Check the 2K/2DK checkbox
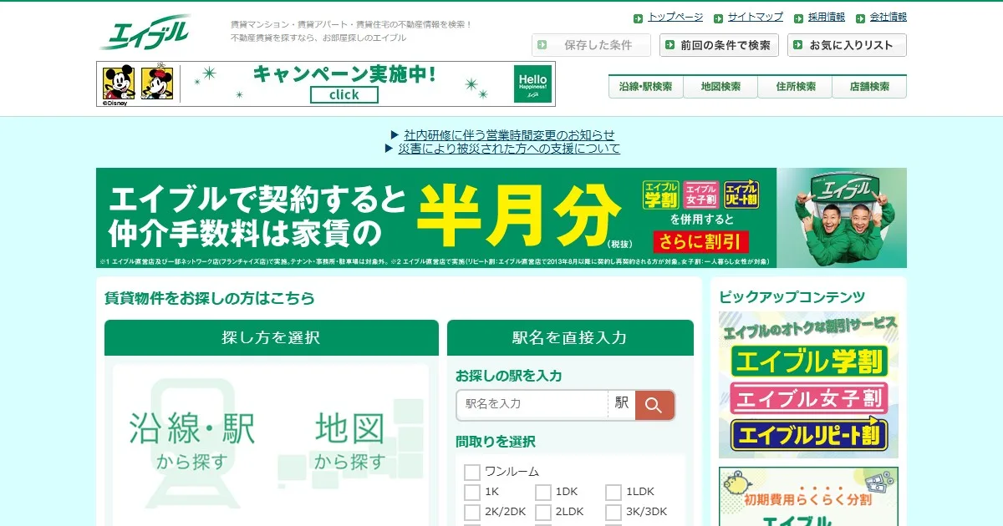Viewport: 1003px width, 526px height. point(472,513)
